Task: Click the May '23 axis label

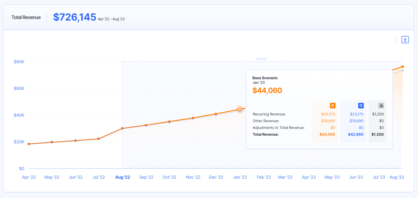Action: [x=332, y=177]
